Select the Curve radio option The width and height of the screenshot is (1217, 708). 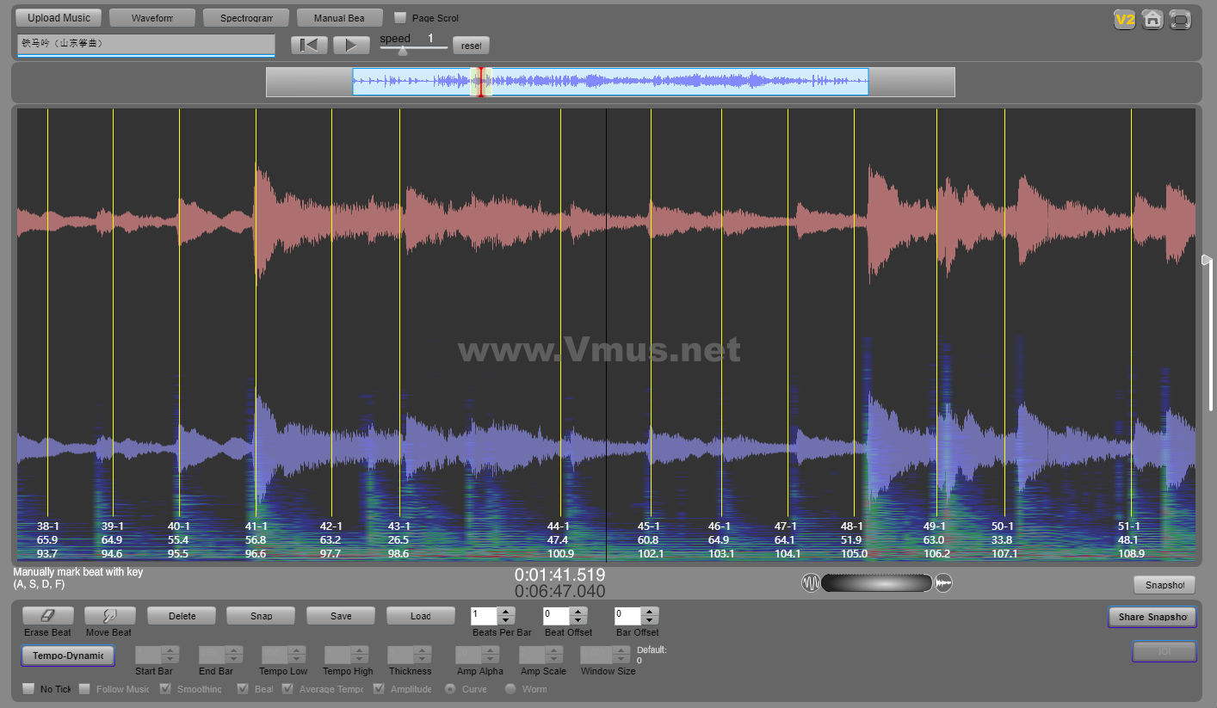(x=450, y=688)
